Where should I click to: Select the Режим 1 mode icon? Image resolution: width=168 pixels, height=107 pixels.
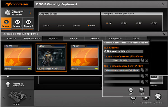[6, 22]
